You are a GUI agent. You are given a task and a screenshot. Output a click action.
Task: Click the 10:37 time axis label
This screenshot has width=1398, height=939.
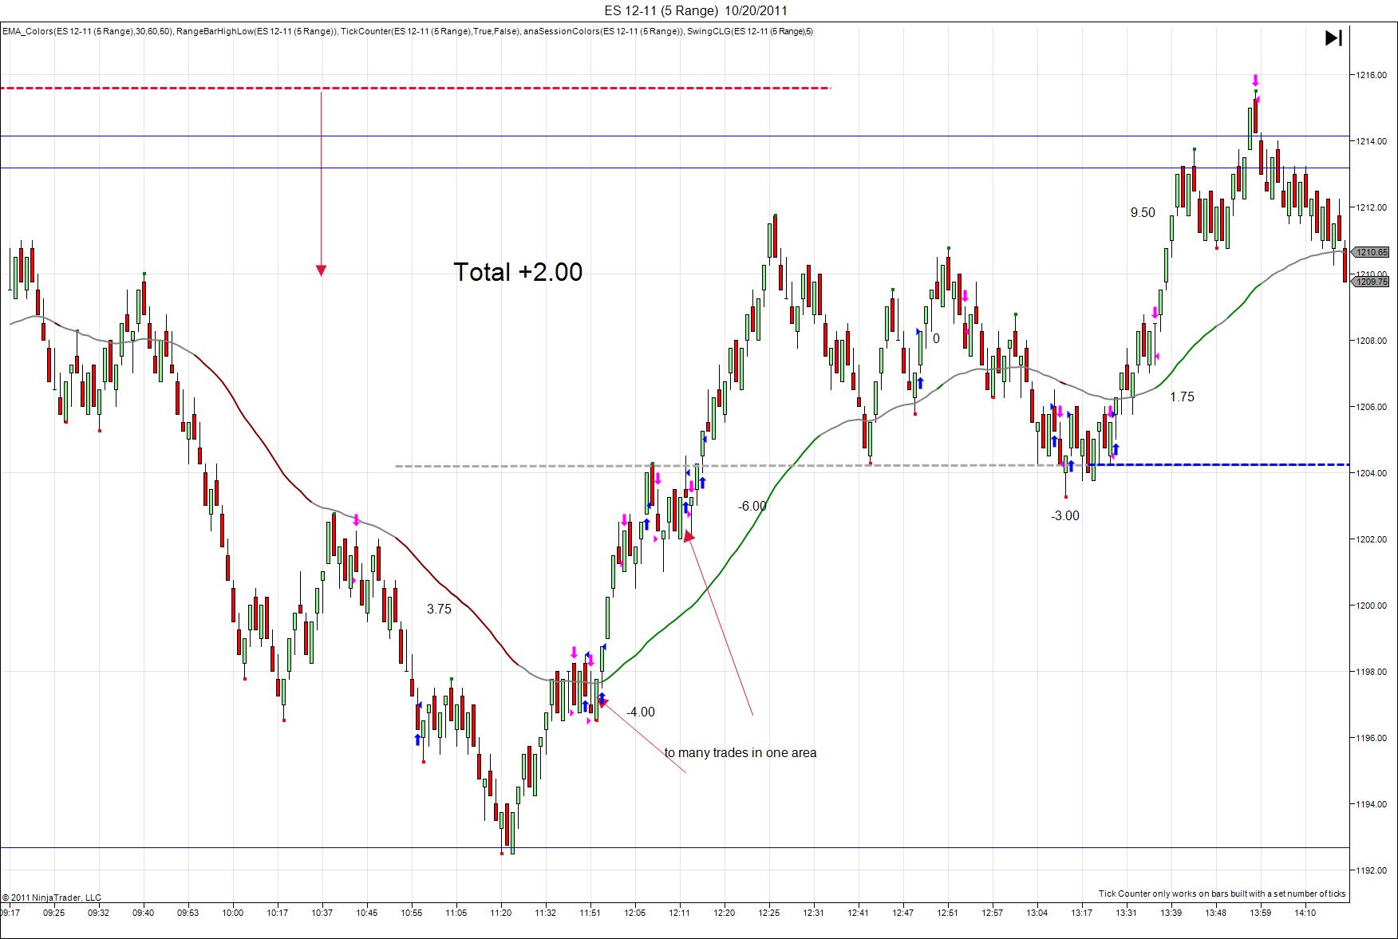point(322,913)
